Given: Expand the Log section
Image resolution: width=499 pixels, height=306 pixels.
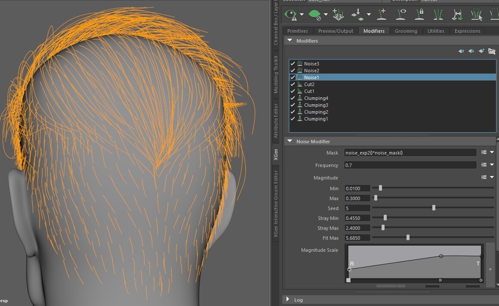Looking at the screenshot, I should click(x=288, y=299).
